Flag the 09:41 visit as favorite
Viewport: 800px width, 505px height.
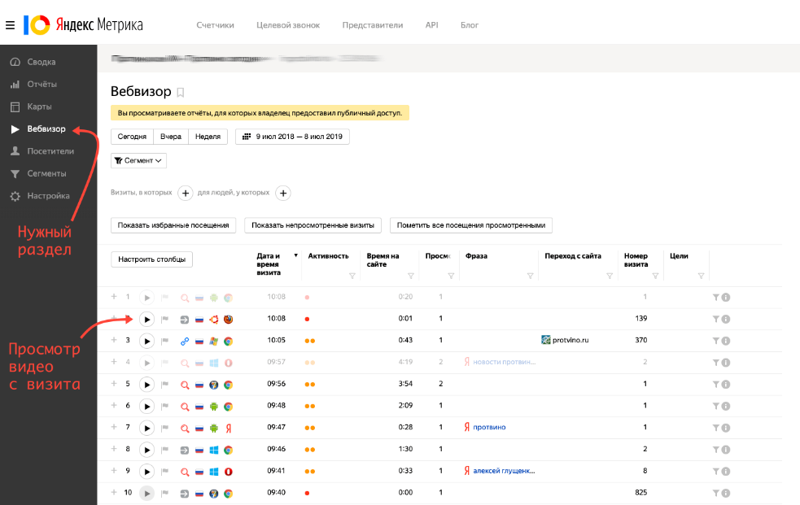[164, 472]
